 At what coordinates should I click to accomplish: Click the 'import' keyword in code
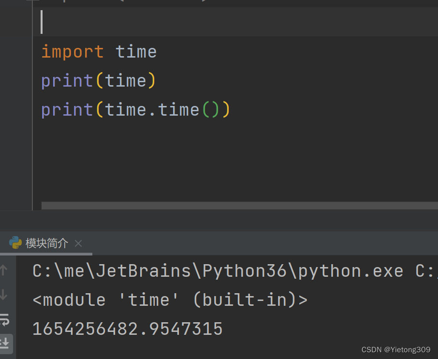(x=73, y=52)
